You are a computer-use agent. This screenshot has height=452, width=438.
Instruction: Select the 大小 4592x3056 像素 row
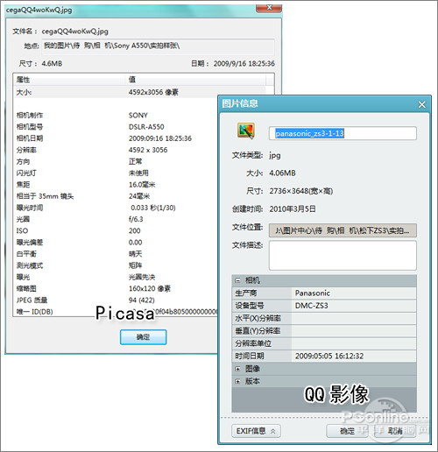pos(139,92)
